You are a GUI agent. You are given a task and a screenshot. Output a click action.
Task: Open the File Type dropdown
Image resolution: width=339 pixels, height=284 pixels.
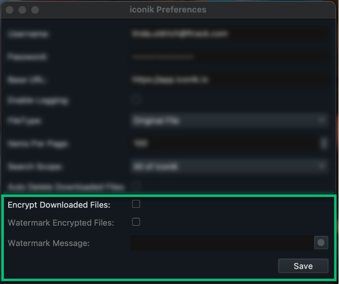click(229, 121)
